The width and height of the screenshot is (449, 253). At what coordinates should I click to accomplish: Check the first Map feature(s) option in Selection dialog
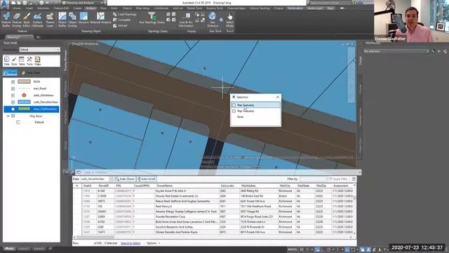[x=234, y=105]
